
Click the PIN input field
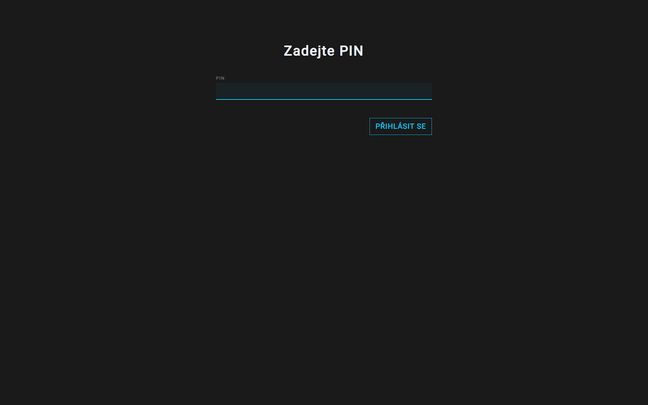324,91
